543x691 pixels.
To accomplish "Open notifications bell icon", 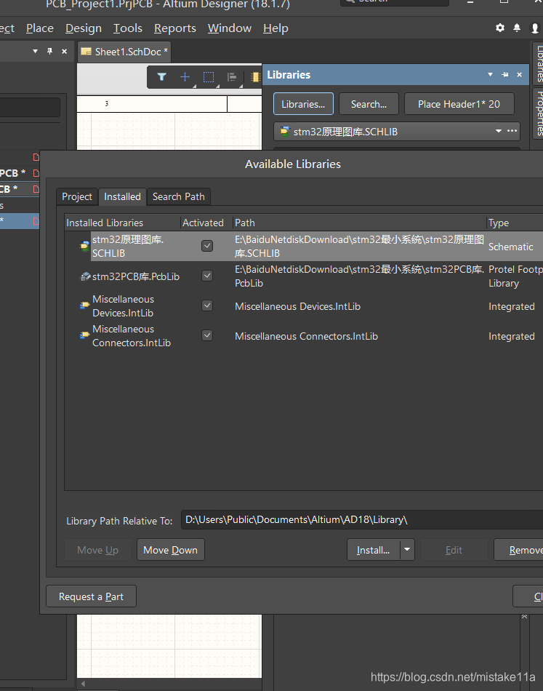I will [x=517, y=28].
